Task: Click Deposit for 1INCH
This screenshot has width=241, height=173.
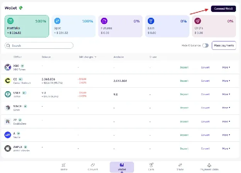Action: 184,108
